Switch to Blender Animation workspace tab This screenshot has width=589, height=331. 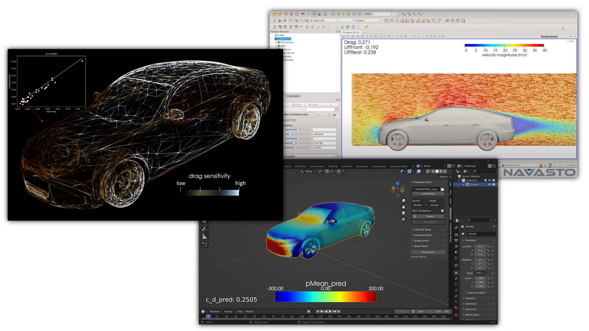point(347,167)
